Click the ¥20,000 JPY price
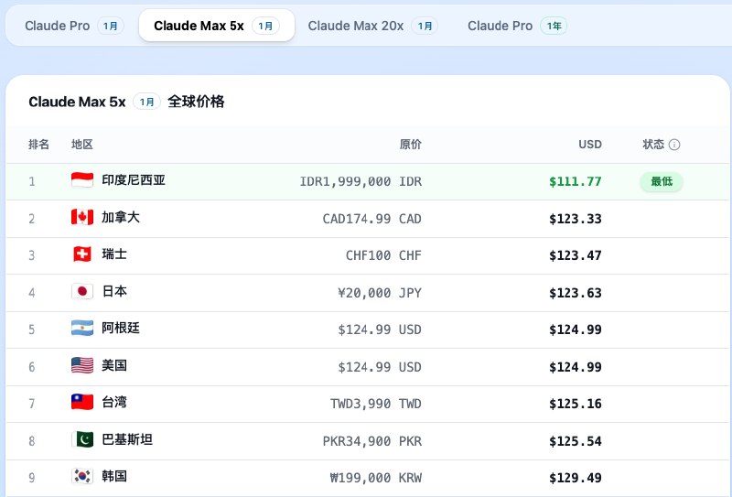The height and width of the screenshot is (497, 732). point(380,293)
